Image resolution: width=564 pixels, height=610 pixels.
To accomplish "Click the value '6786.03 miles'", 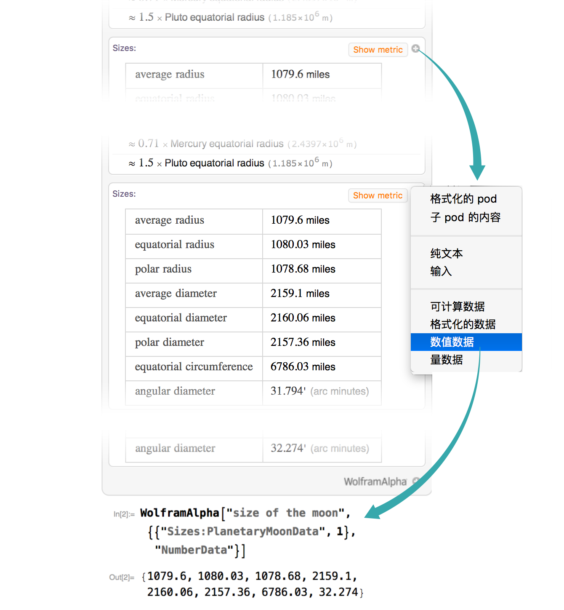I will [303, 367].
